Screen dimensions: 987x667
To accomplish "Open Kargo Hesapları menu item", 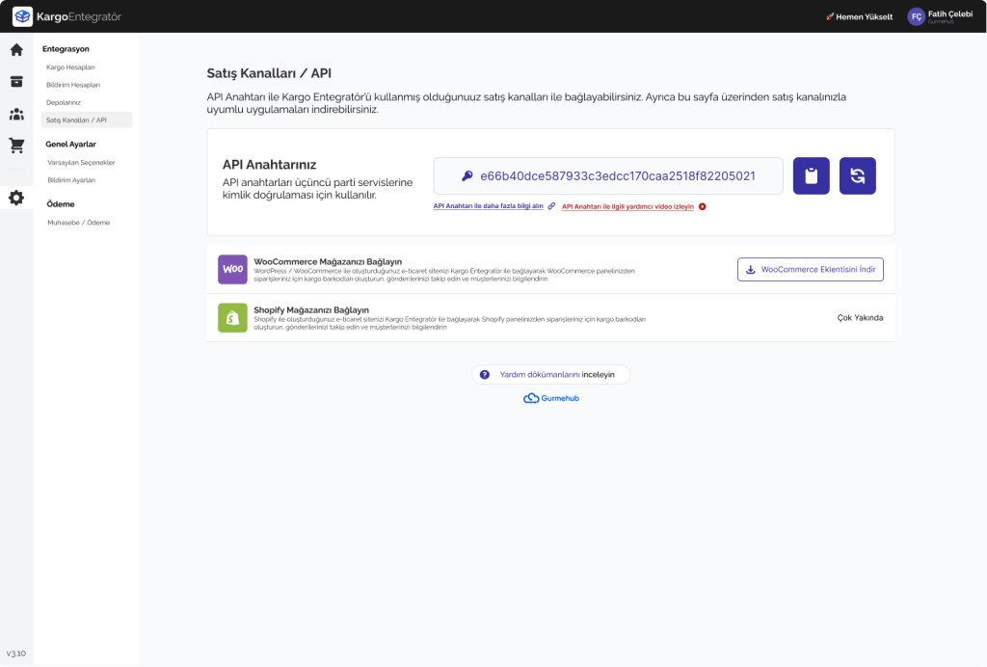I will tap(70, 67).
